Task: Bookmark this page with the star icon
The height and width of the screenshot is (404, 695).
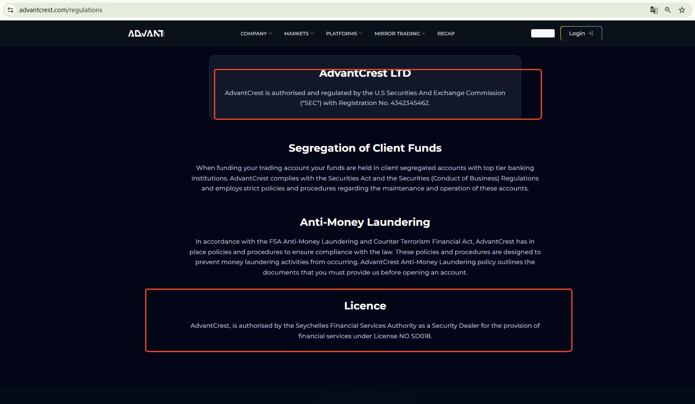Action: [682, 10]
